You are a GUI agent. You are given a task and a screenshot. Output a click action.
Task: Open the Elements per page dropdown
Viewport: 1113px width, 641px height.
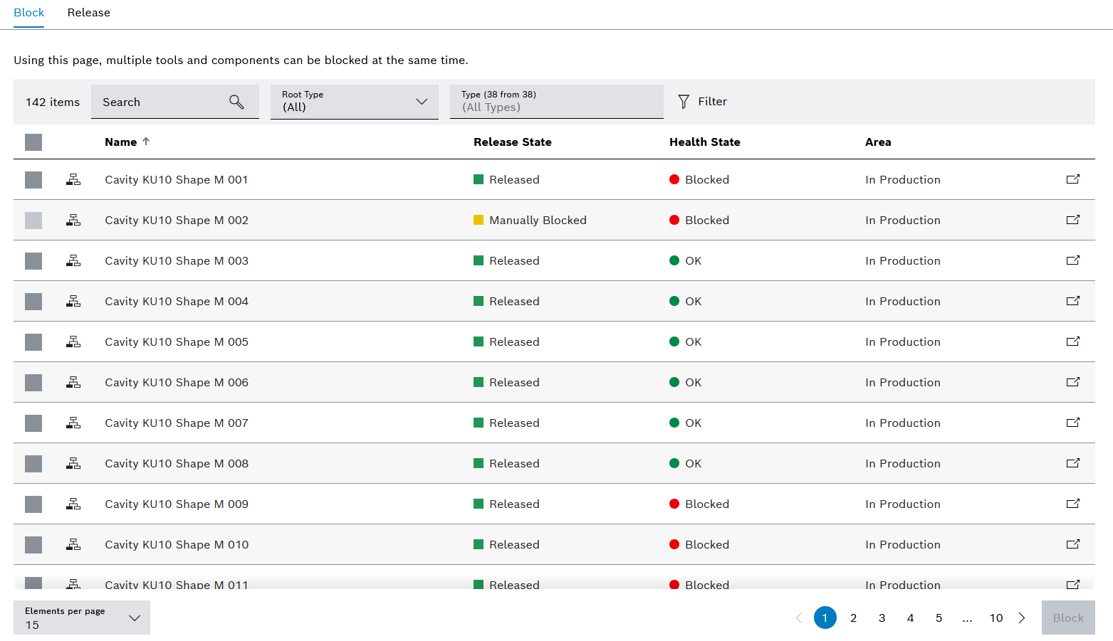(x=82, y=618)
